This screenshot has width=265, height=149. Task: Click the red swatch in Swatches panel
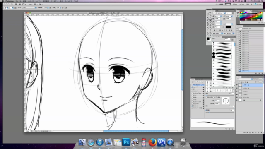(x=241, y=12)
